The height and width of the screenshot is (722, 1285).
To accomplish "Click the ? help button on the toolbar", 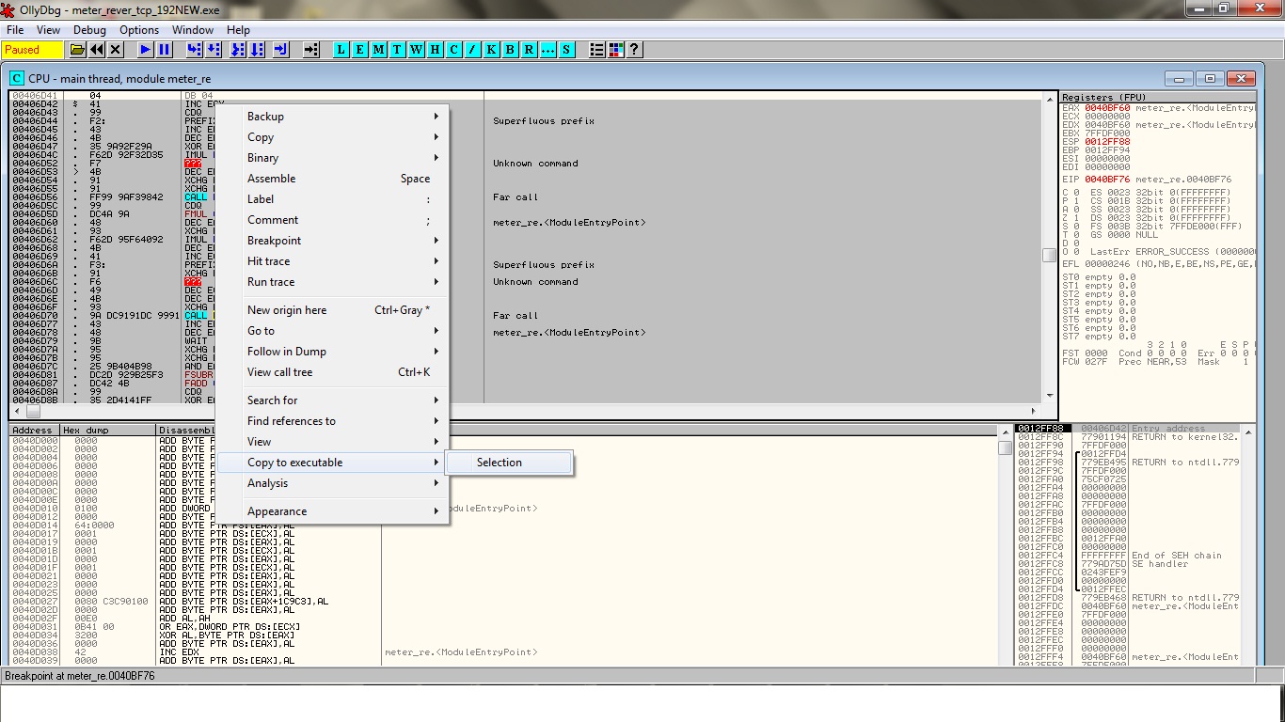I will point(634,50).
